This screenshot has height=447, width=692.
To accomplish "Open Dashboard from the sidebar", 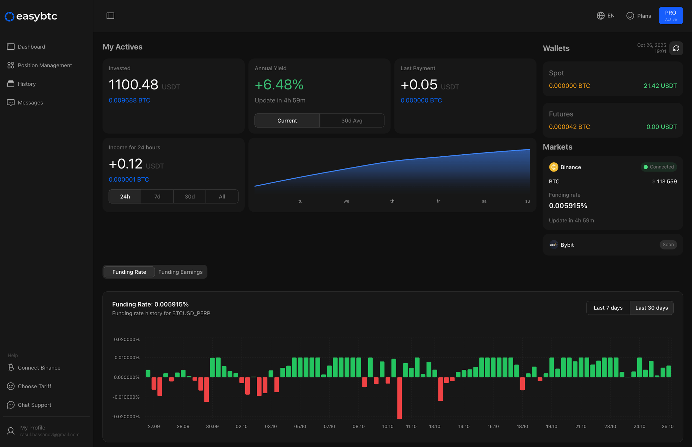I will tap(31, 47).
